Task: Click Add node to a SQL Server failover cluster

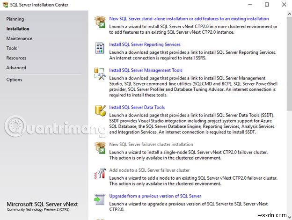Action: point(149,170)
